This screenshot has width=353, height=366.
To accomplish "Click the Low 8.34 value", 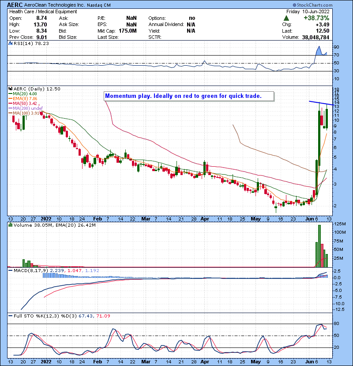I will pyautogui.click(x=41, y=31).
